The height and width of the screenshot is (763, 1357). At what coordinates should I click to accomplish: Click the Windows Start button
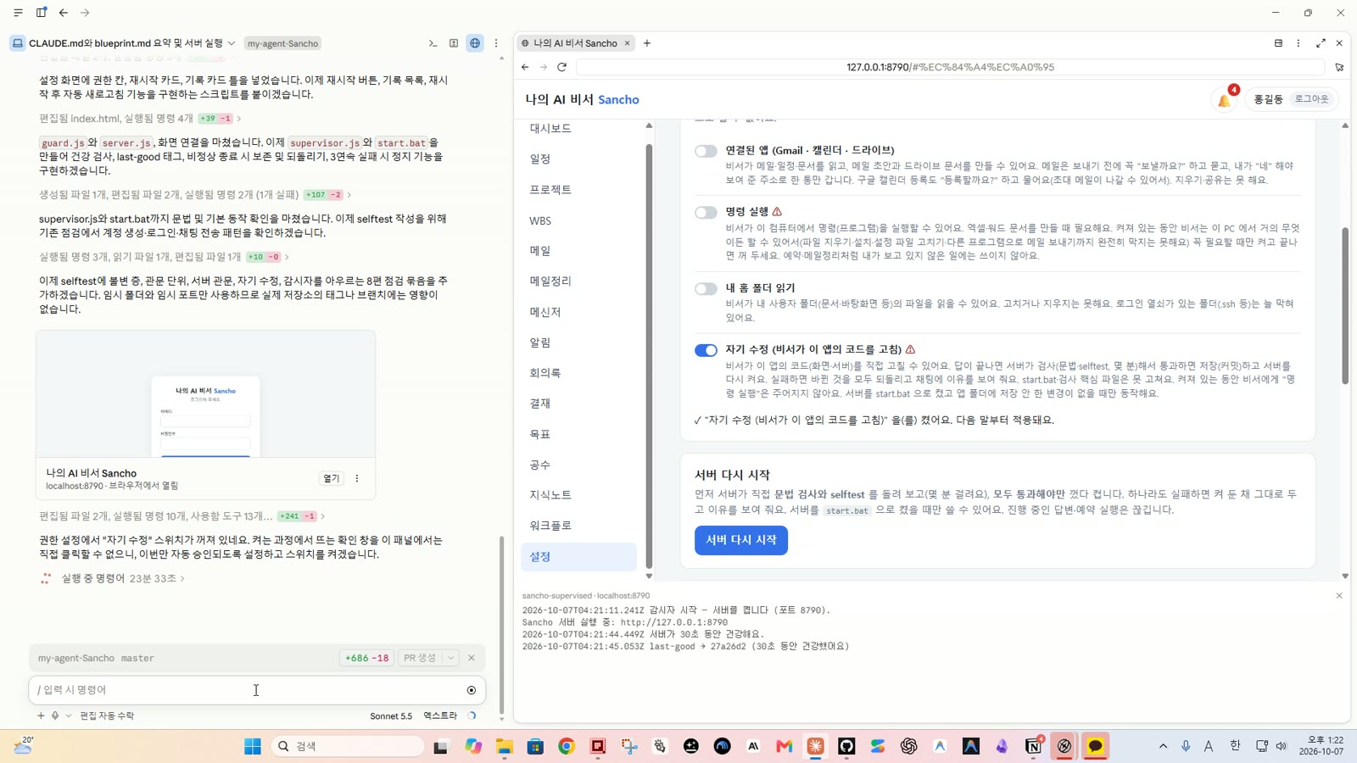pos(252,746)
